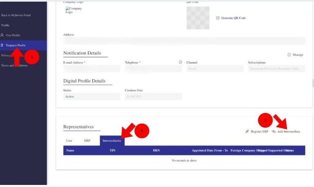Switch to the User tab
The height and width of the screenshot is (187, 314).
(x=70, y=140)
